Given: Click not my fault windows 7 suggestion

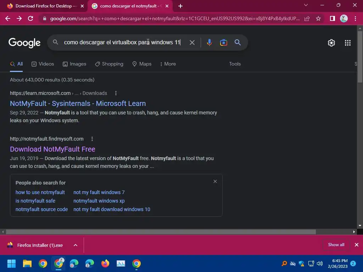Looking at the screenshot, I should click(x=99, y=192).
